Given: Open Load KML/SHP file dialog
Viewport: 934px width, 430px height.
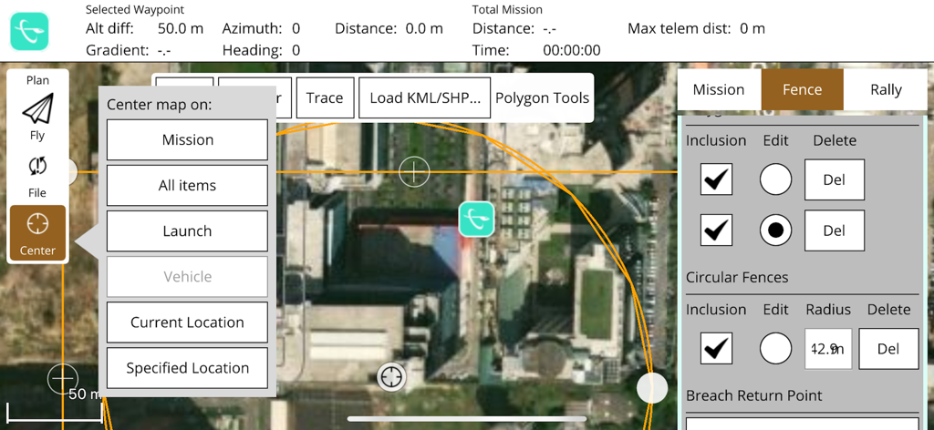Looking at the screenshot, I should point(425,97).
